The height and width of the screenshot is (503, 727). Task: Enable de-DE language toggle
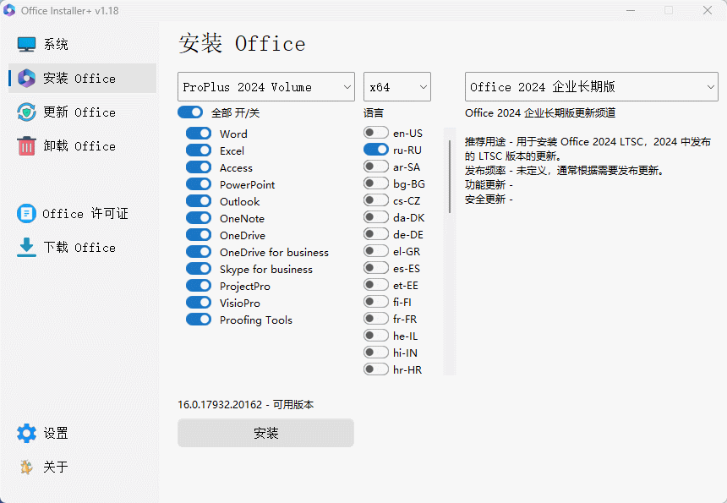point(376,234)
